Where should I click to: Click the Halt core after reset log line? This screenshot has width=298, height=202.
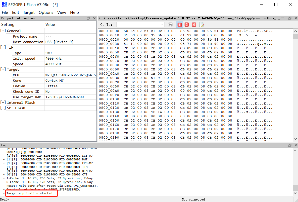click(52, 186)
